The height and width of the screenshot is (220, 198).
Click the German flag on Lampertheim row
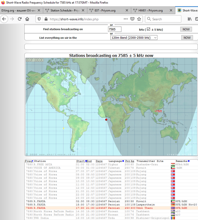[x=173, y=205]
